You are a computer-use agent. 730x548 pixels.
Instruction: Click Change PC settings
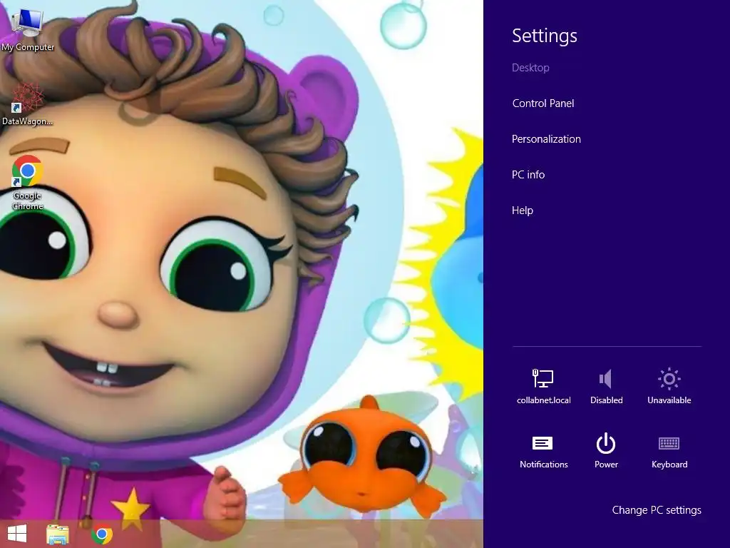tap(657, 510)
